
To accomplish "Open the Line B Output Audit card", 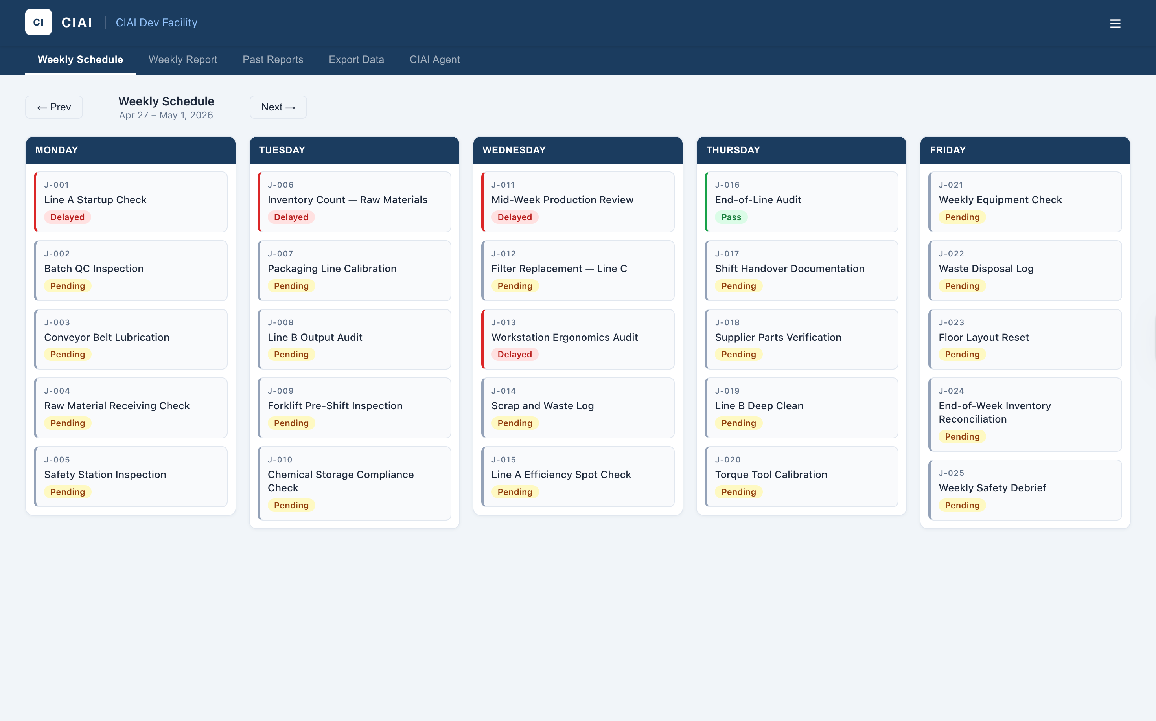I will click(354, 339).
